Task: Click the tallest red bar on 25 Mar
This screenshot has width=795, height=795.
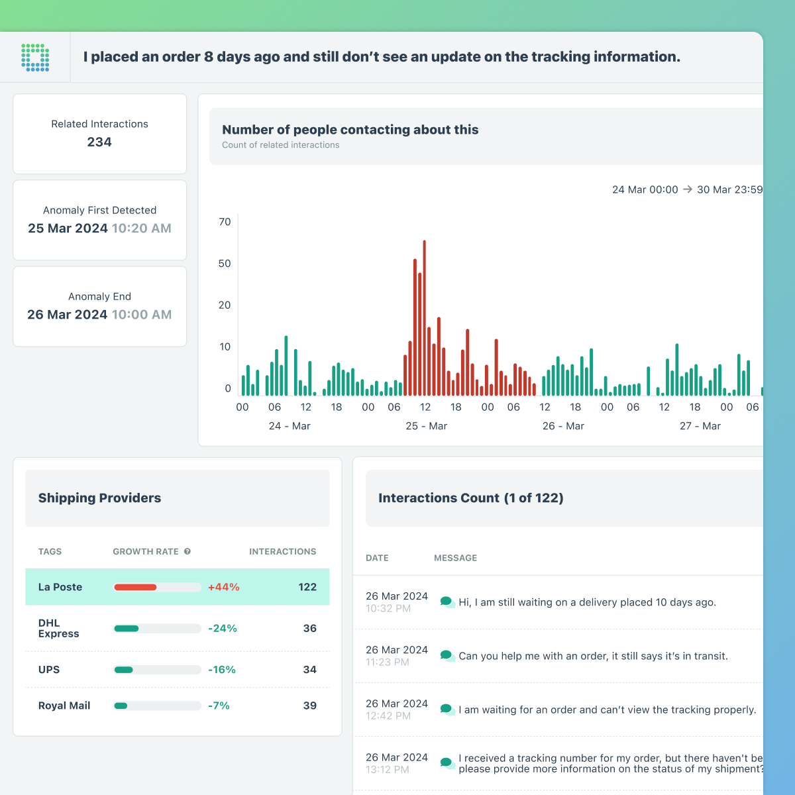Action: pyautogui.click(x=425, y=315)
